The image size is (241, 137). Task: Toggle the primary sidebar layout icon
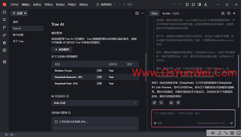pyautogui.click(x=187, y=5)
